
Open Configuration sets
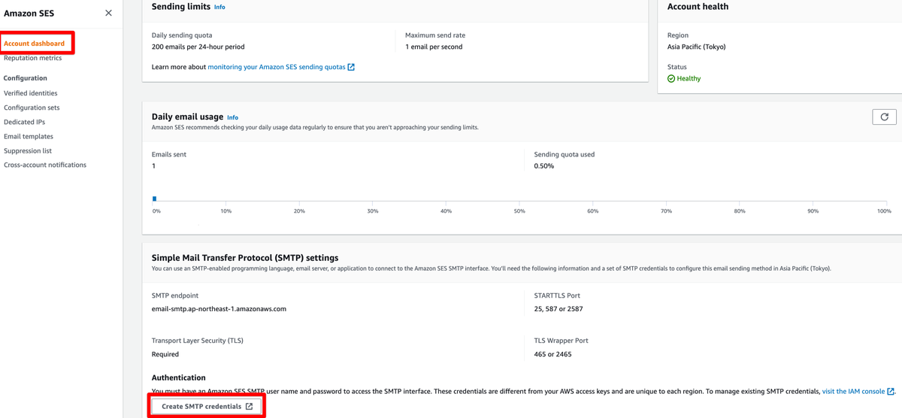(32, 108)
